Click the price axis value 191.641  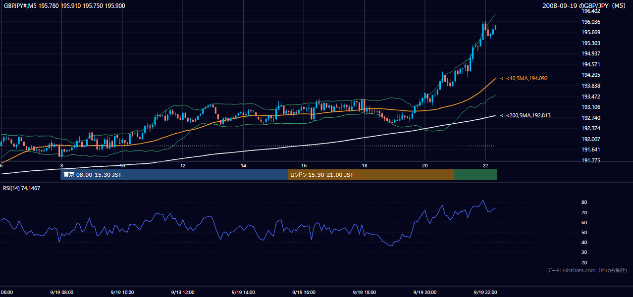pyautogui.click(x=591, y=149)
